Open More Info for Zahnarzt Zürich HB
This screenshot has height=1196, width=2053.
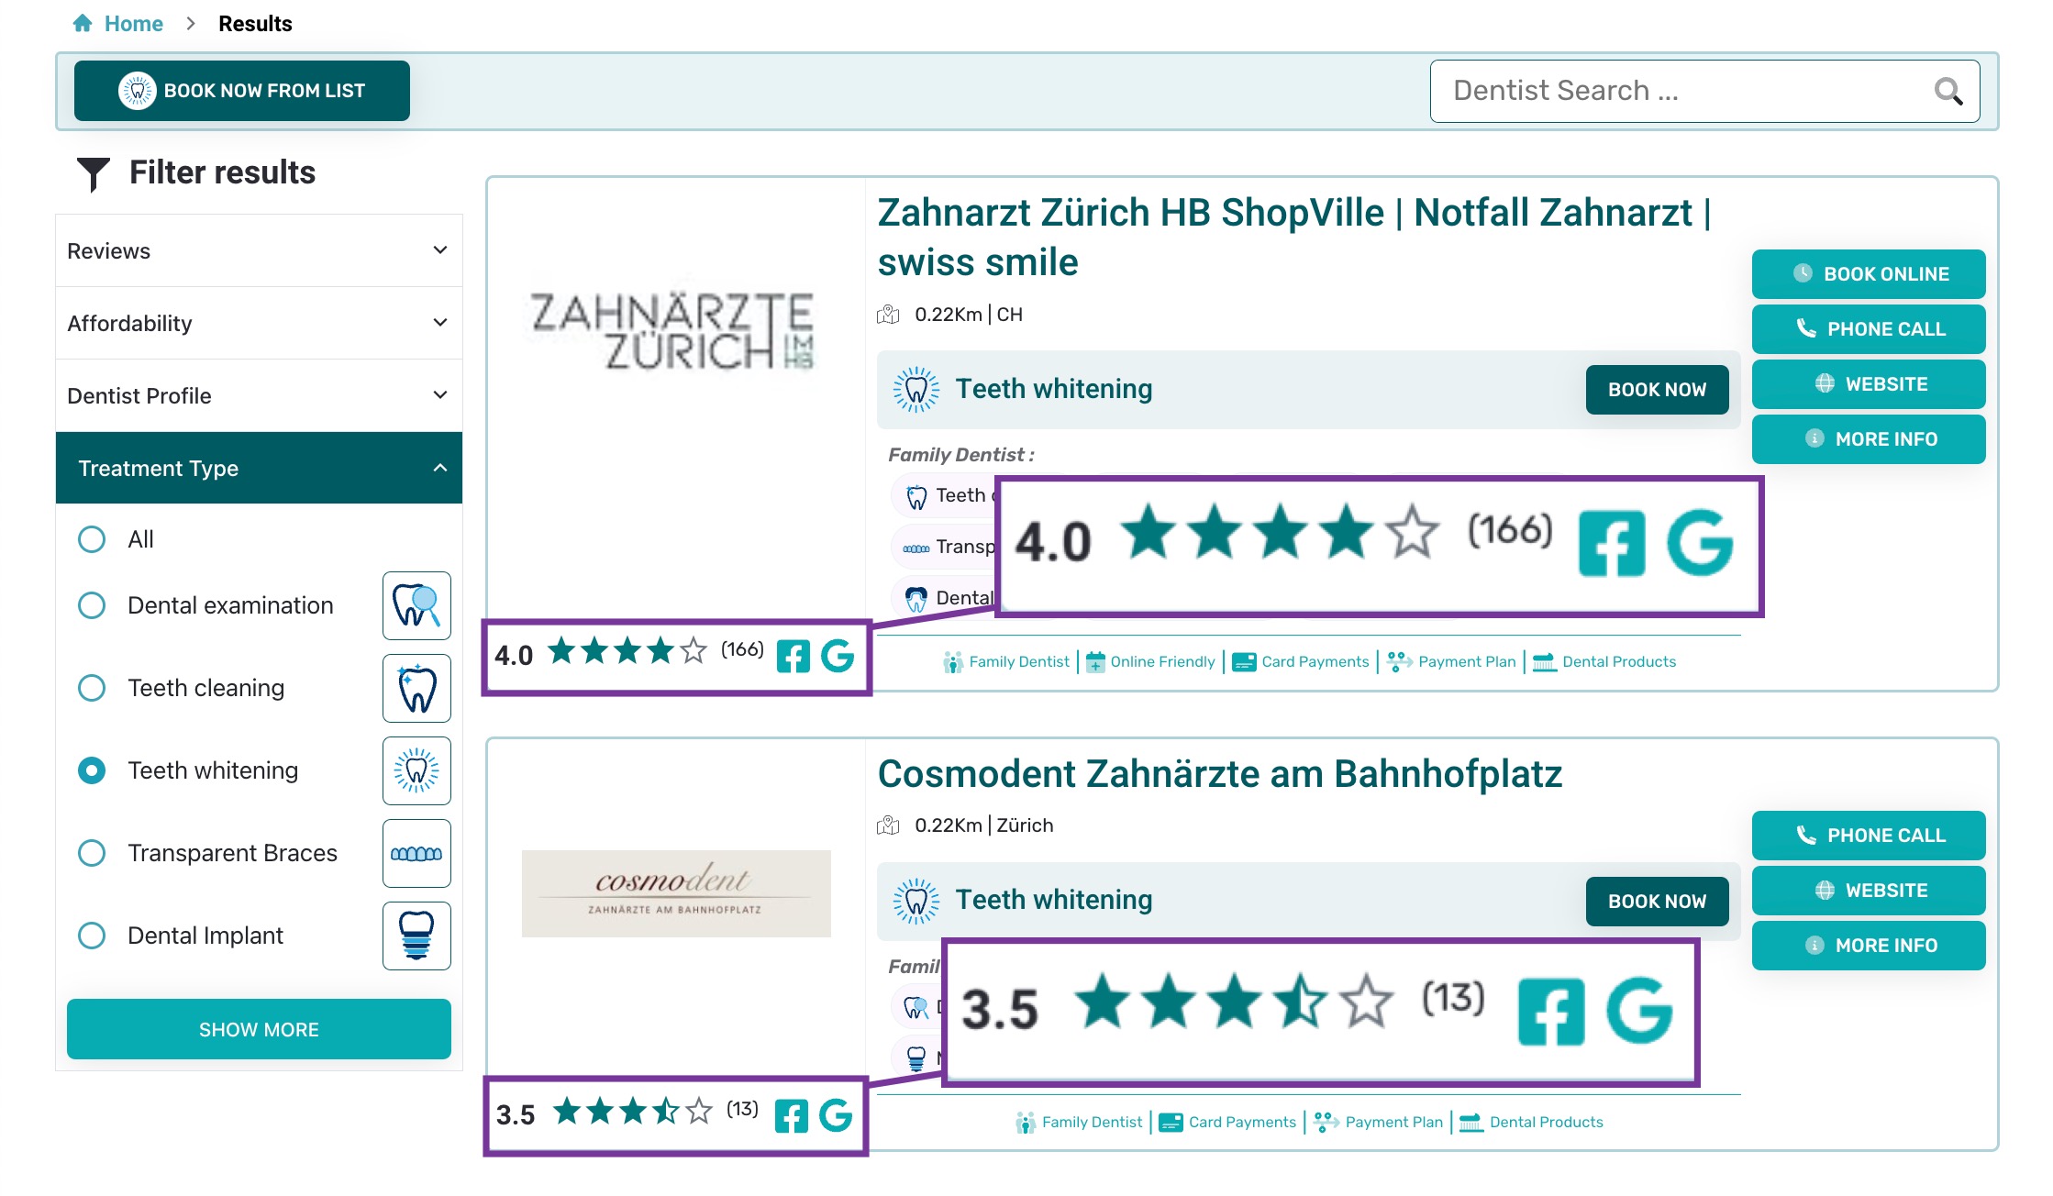(1869, 439)
